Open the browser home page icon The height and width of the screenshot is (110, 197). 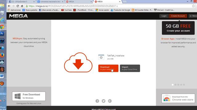(22, 6)
